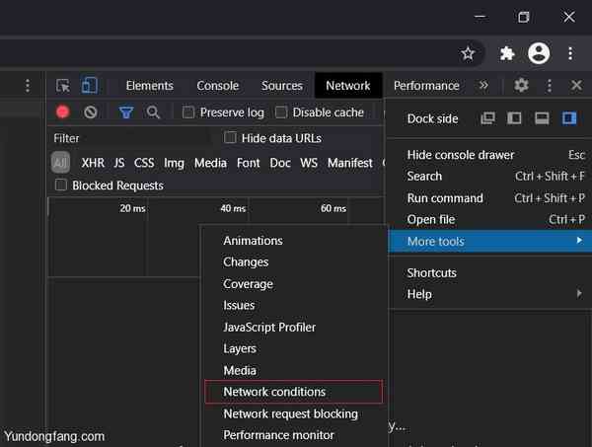Open the Performance tab
The height and width of the screenshot is (447, 592).
(426, 86)
